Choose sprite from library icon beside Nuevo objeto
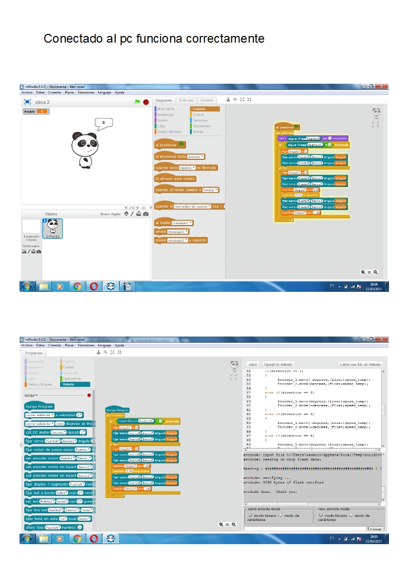408x577 pixels. click(x=126, y=214)
